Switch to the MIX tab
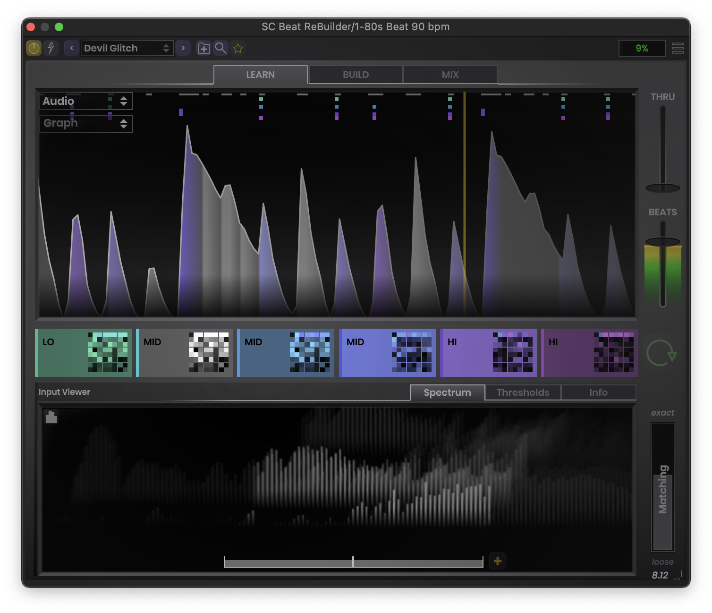712x613 pixels. (x=450, y=75)
